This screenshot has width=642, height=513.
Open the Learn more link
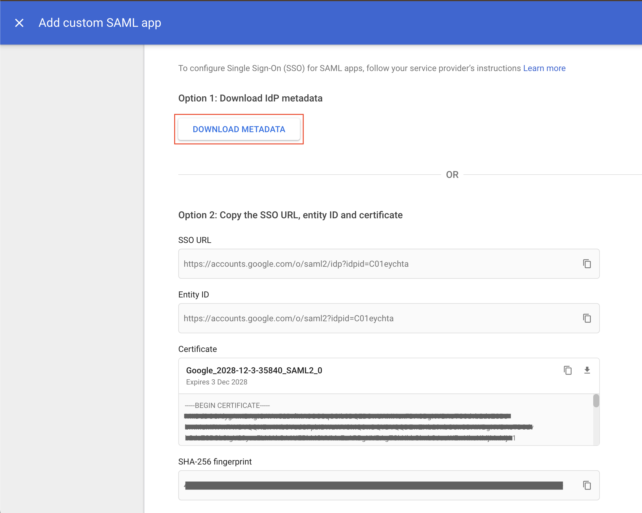click(x=544, y=68)
